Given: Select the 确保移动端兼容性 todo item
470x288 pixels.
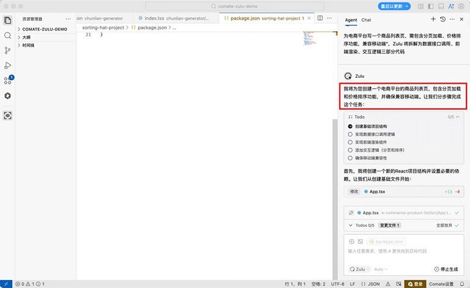Looking at the screenshot, I should 371,158.
